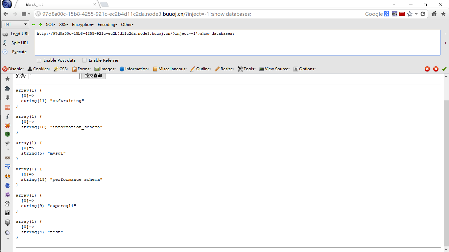Open the Disable menu in Web Developer toolbar
This screenshot has height=252, width=449.
13,69
